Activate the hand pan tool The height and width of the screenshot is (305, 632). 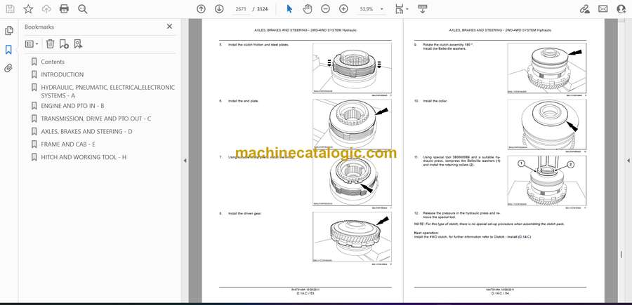[308, 9]
